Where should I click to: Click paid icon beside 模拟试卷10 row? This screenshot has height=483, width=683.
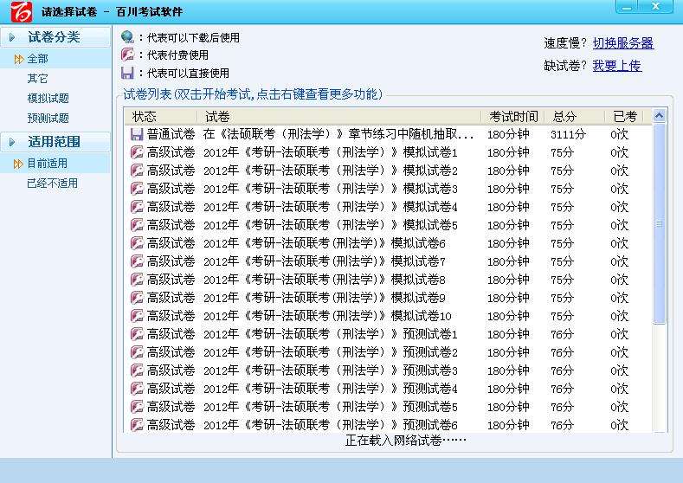tap(137, 316)
